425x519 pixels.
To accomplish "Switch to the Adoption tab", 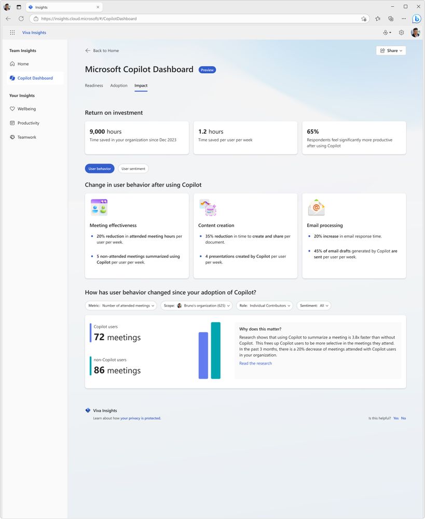I will (x=119, y=85).
